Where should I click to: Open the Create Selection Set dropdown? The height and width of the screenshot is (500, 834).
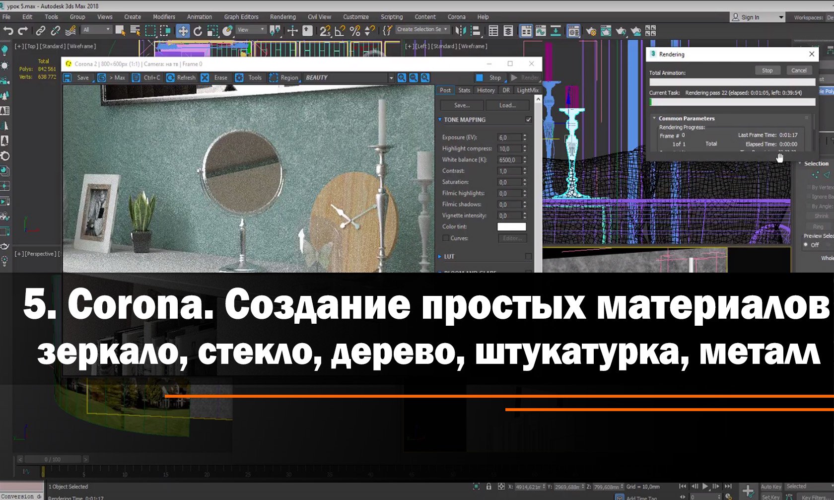pyautogui.click(x=422, y=29)
